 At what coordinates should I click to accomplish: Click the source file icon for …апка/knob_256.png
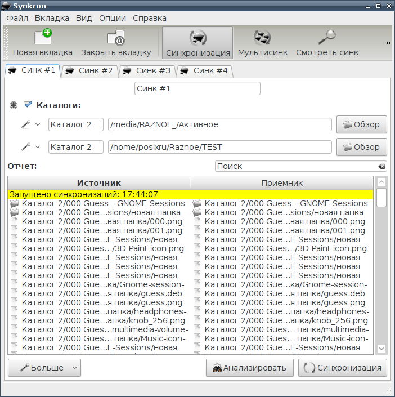coord(15,320)
